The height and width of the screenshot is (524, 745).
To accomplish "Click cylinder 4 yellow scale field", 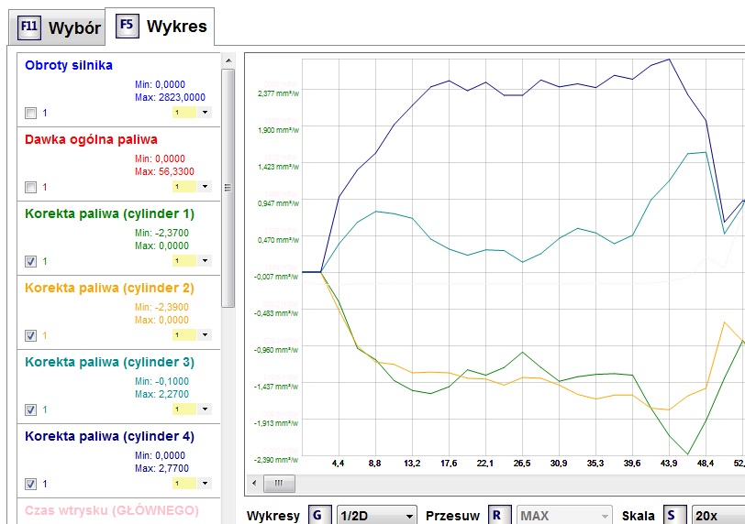I will 184,483.
